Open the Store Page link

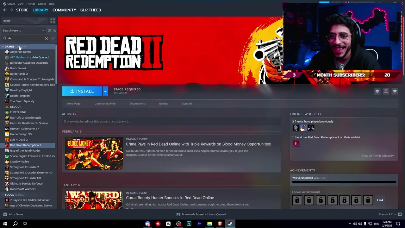tap(73, 104)
